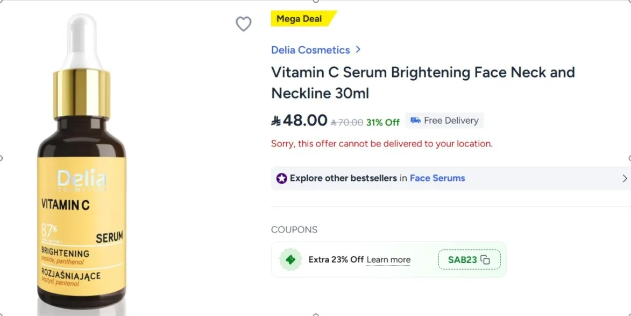Click the product bottle image
Screen dimensions: 631x316
click(x=81, y=161)
